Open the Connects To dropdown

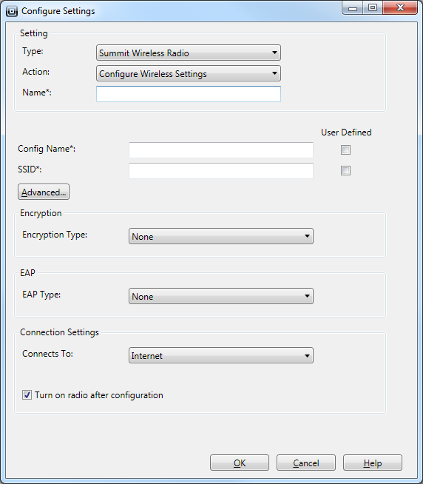[x=221, y=355]
